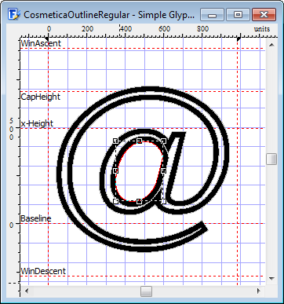The width and height of the screenshot is (284, 304).
Task: Click the vertical scrollbar down arrow
Action: tap(271, 279)
